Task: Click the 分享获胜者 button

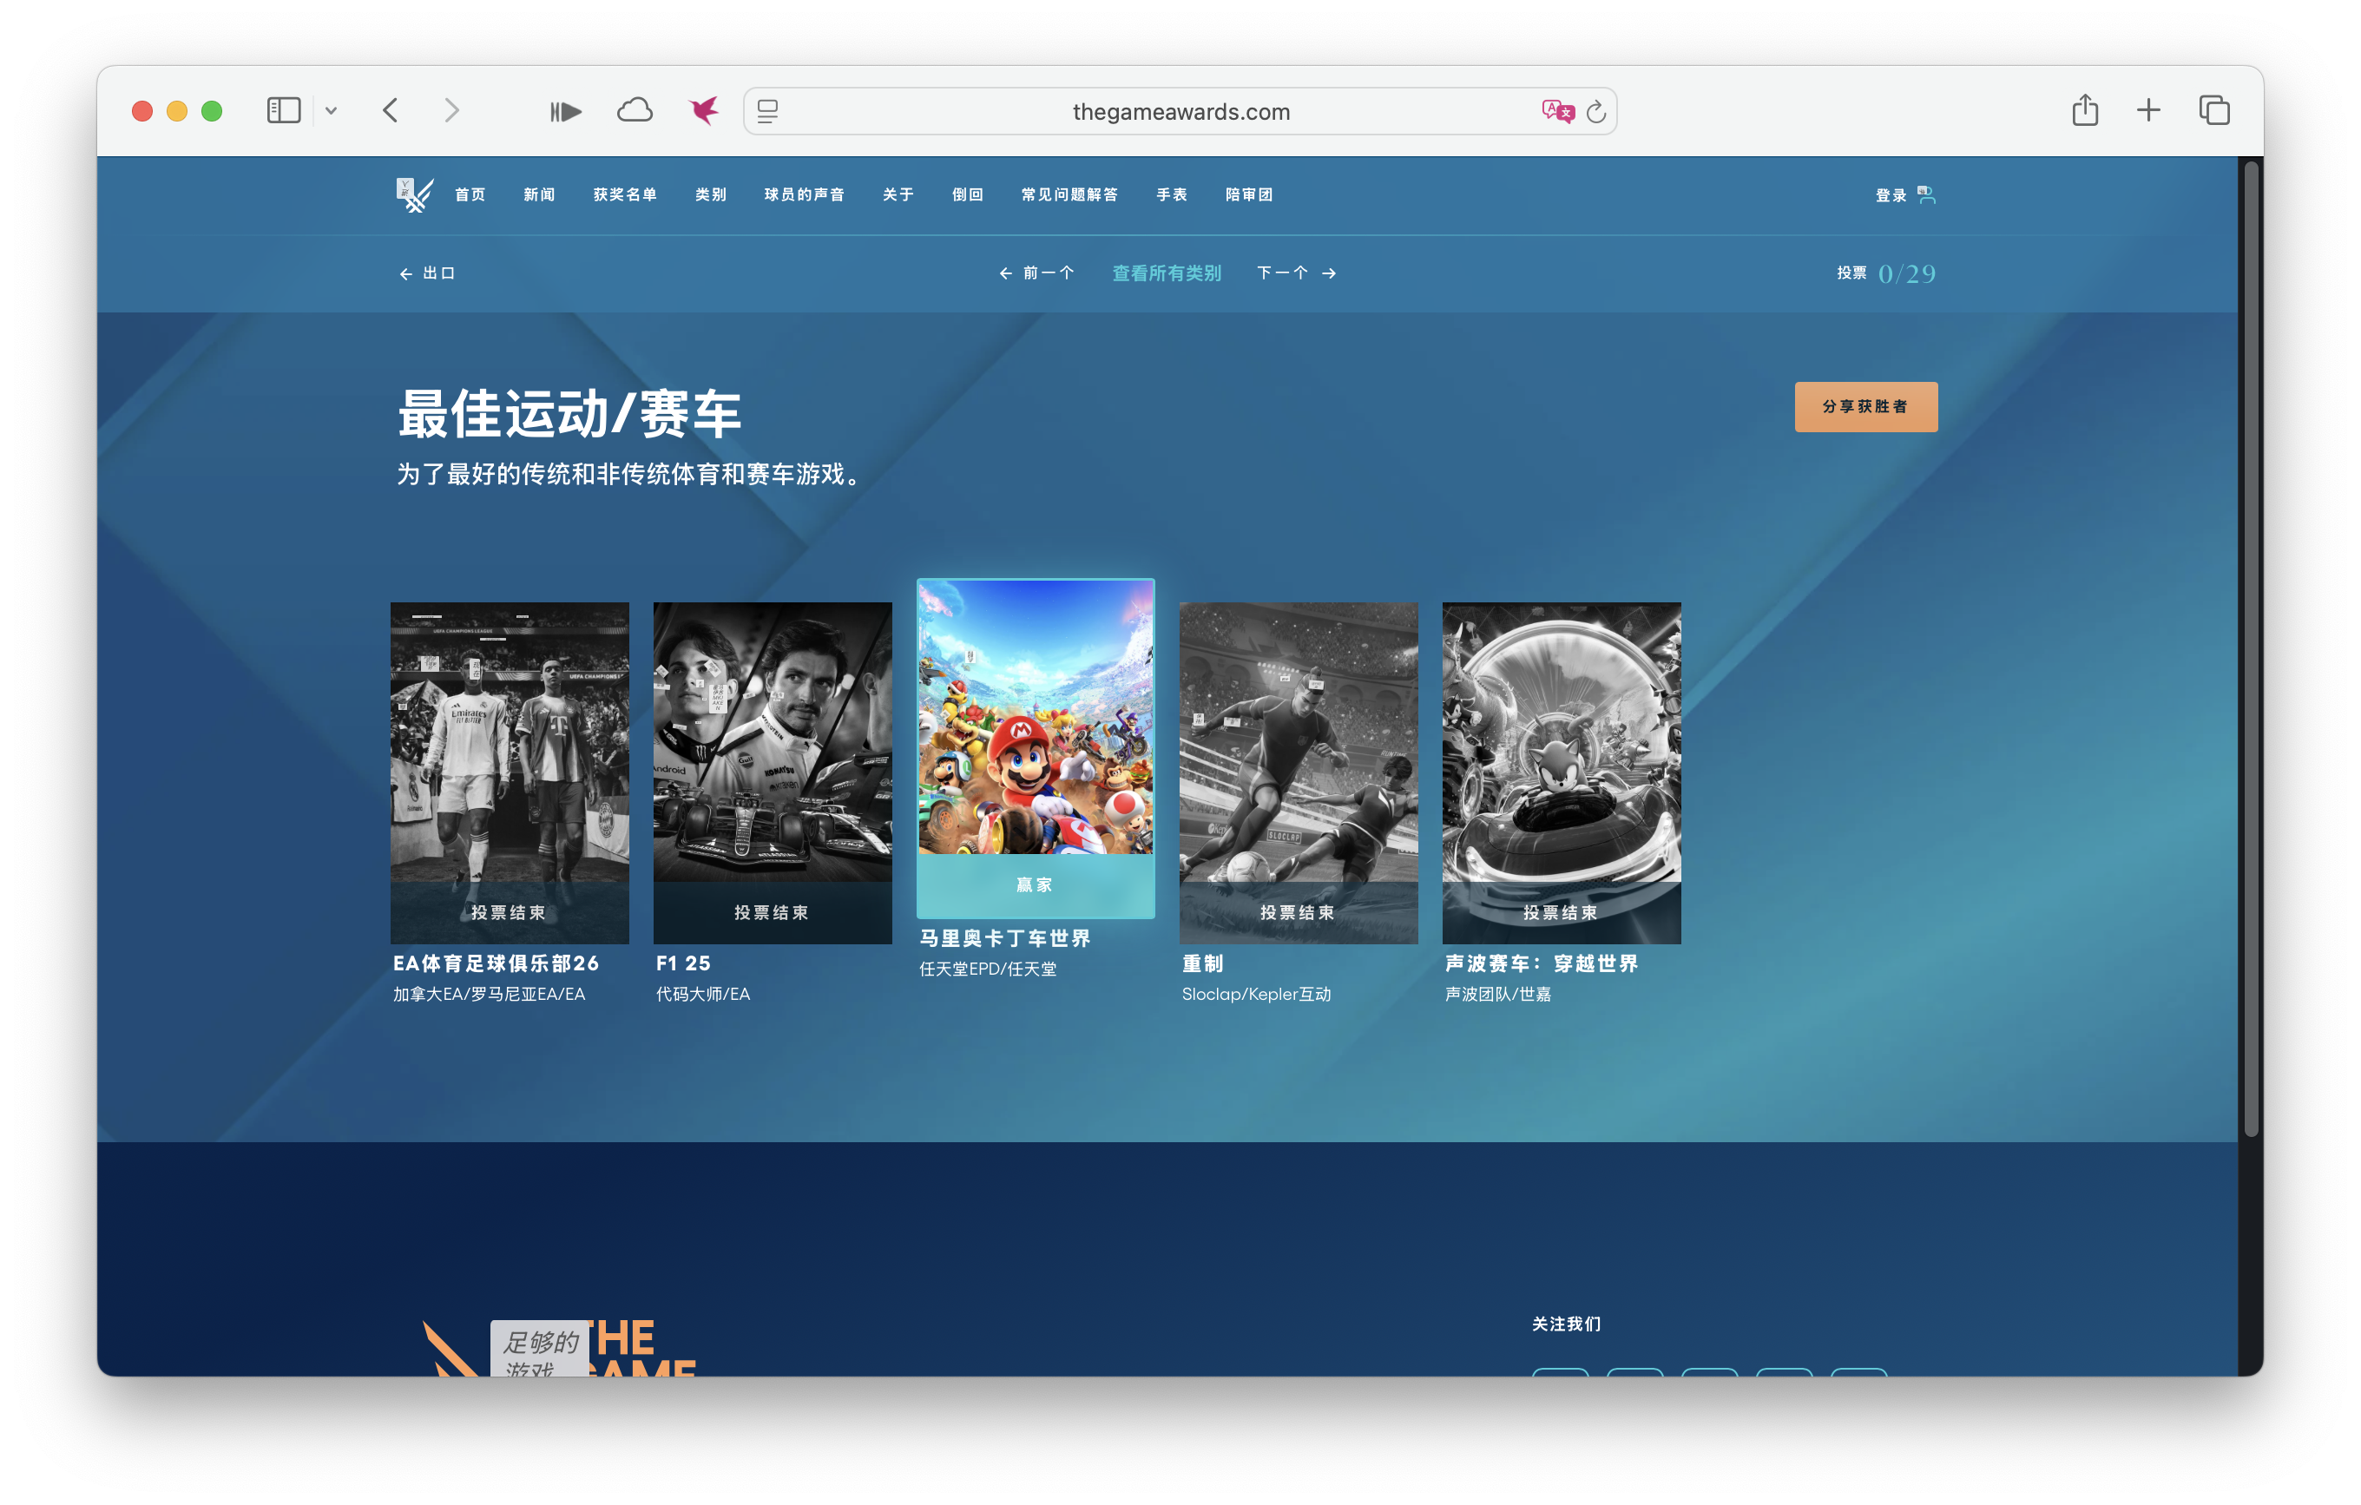Action: point(1866,406)
